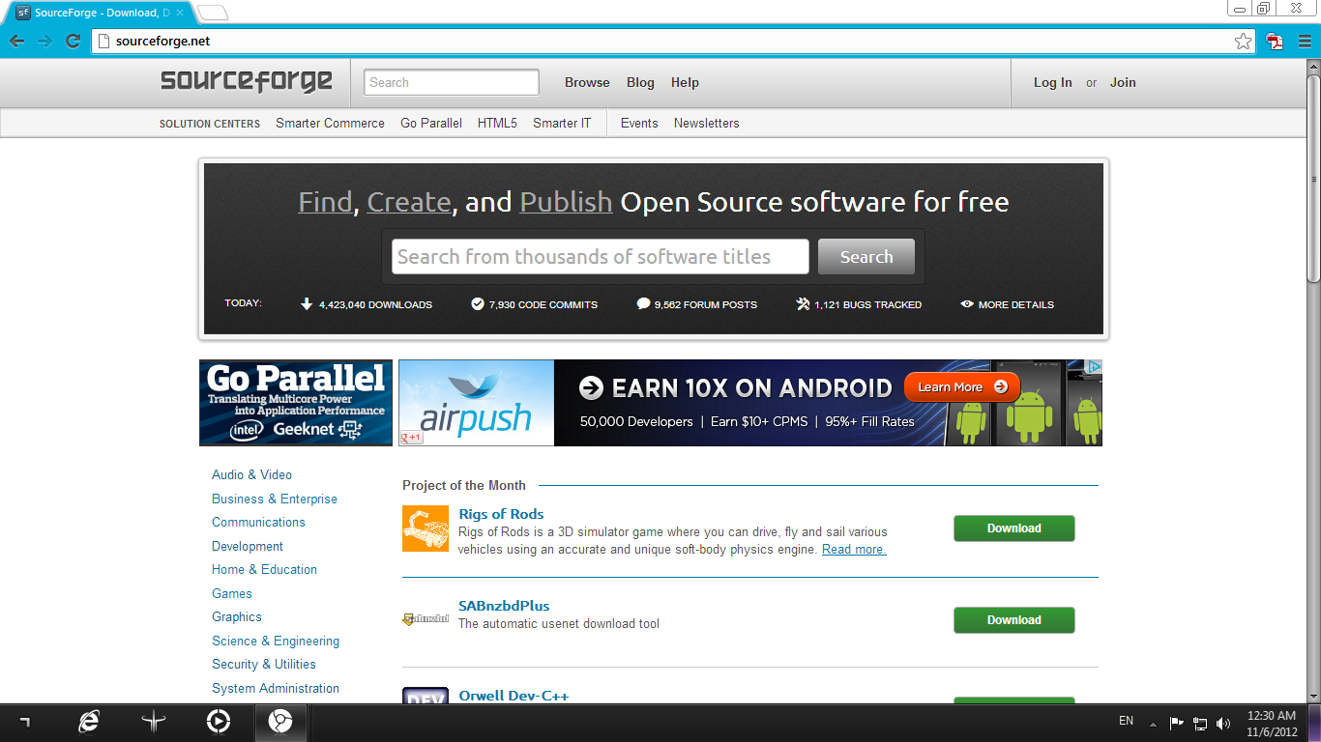
Task: Click the gray Search button
Action: [x=866, y=256]
